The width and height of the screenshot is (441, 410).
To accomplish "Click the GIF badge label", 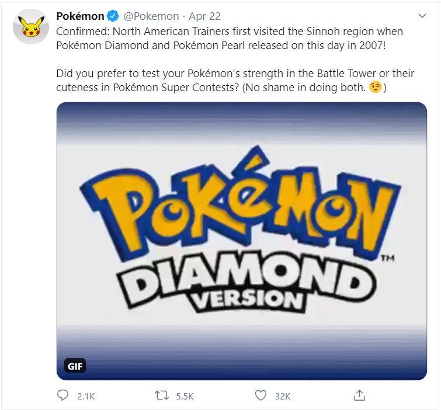I will pos(74,367).
